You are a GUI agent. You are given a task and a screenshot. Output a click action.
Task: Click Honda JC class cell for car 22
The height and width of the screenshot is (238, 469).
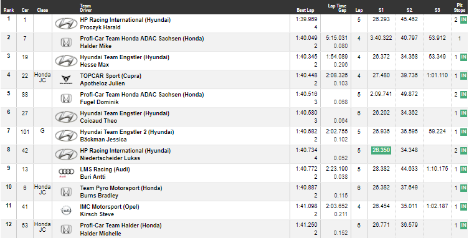pyautogui.click(x=42, y=77)
